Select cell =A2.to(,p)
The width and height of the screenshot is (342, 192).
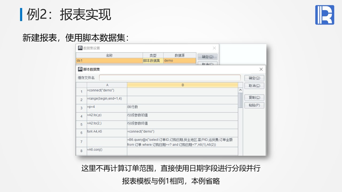pyautogui.click(x=107, y=117)
